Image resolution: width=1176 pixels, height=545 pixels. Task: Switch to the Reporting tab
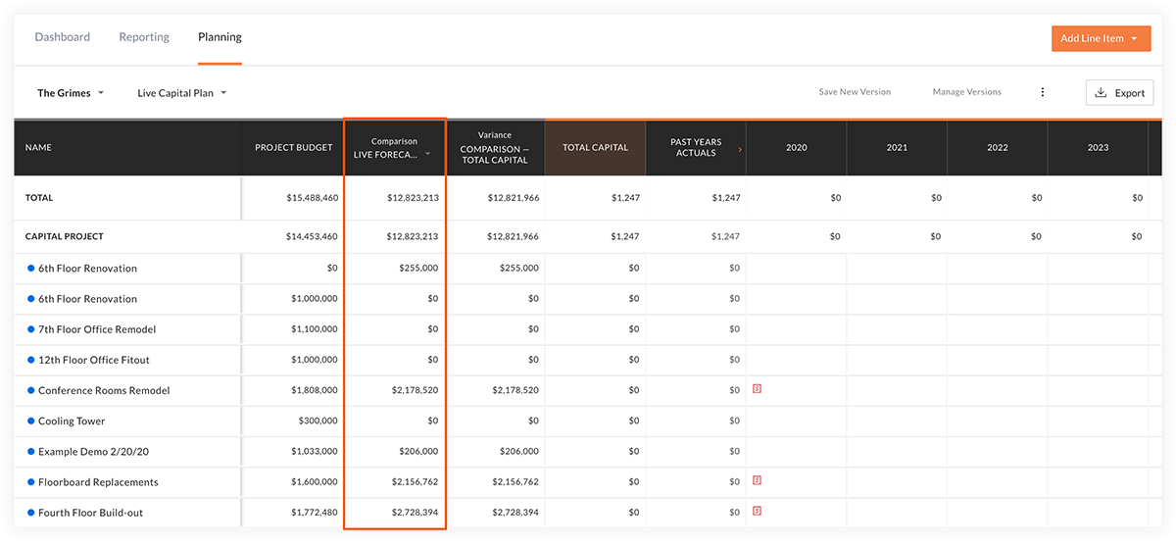[x=144, y=37]
